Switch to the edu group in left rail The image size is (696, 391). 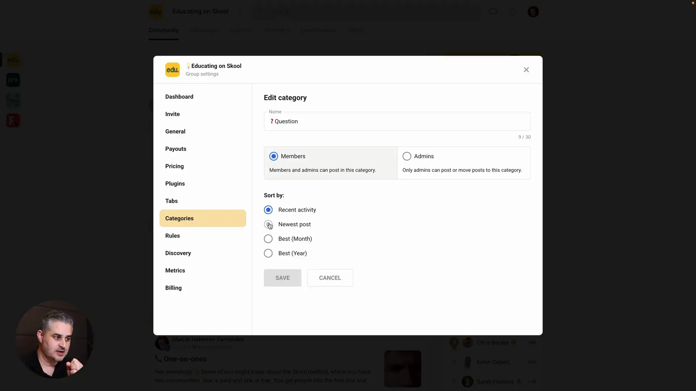pos(13,60)
